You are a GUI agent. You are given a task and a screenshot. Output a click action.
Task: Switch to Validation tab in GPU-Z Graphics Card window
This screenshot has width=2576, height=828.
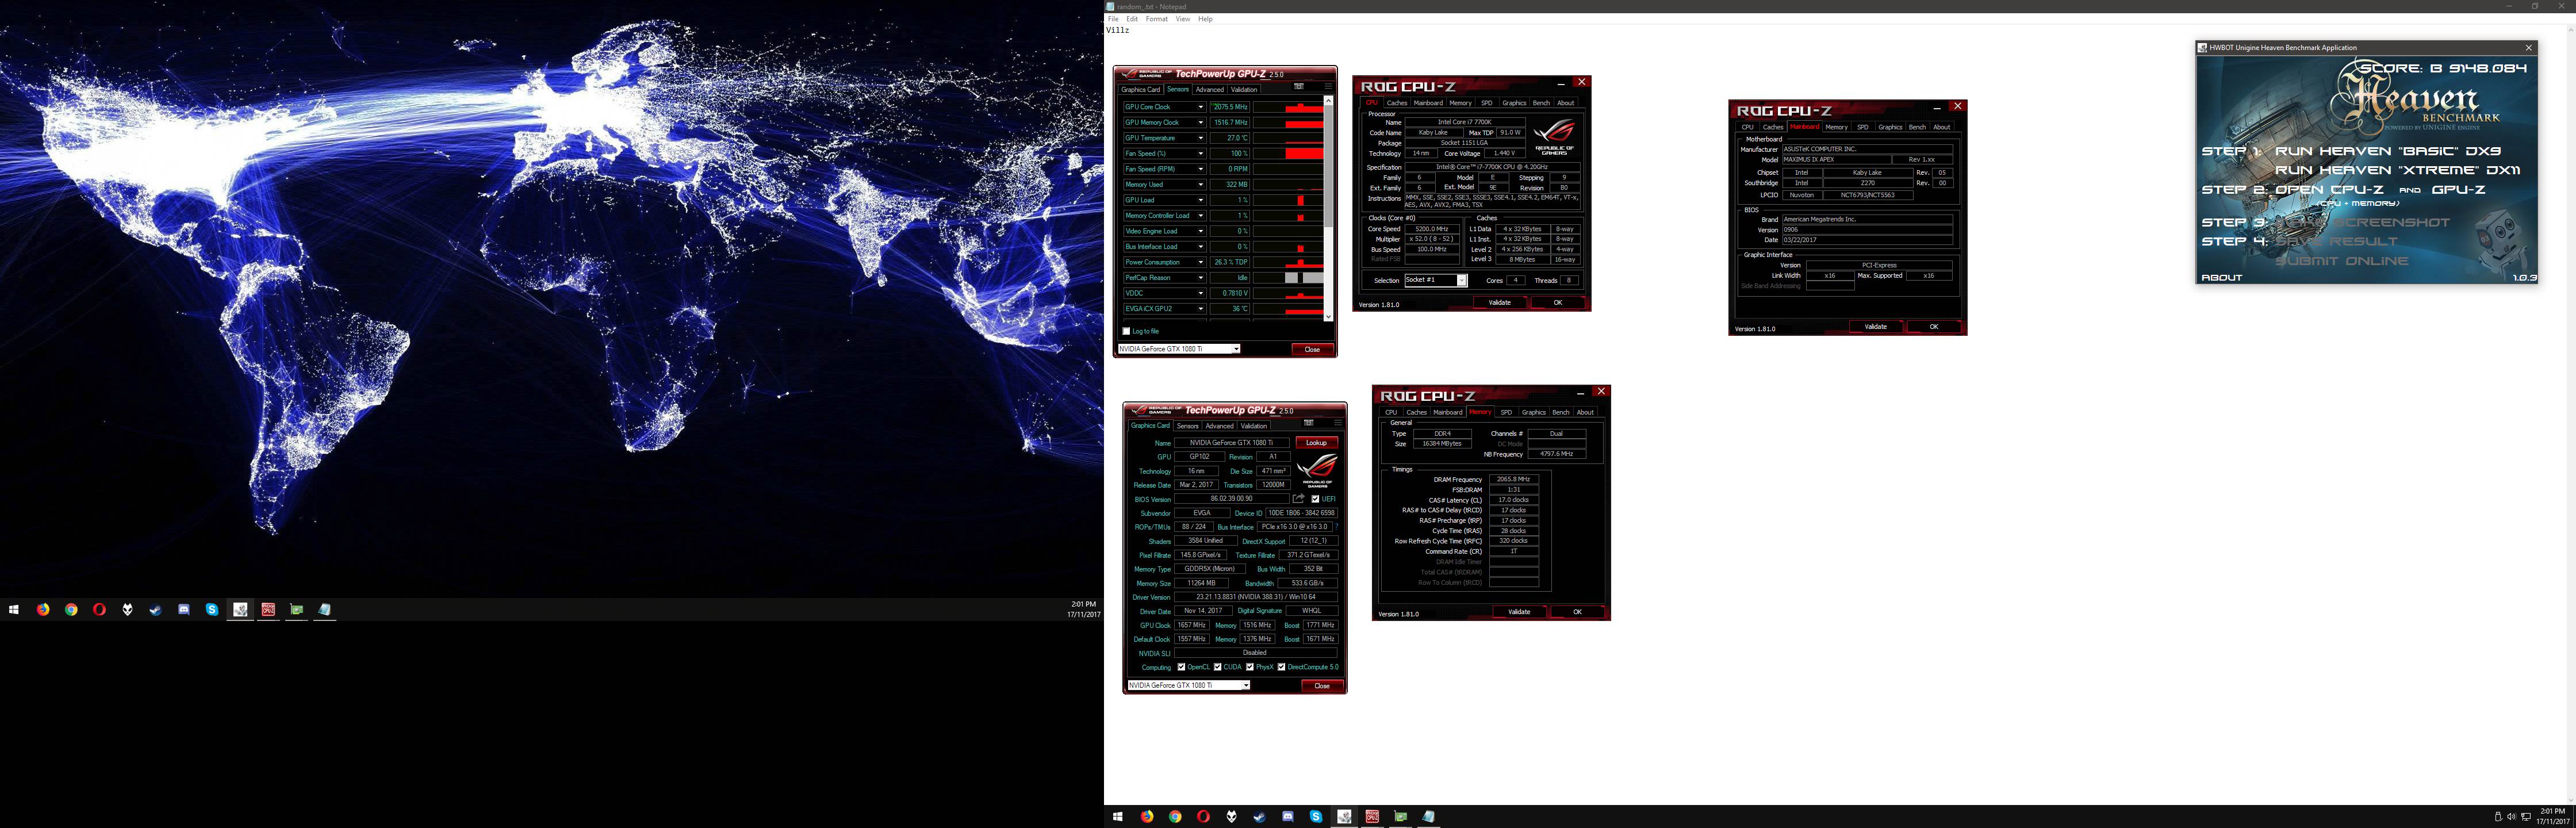pos(1253,426)
